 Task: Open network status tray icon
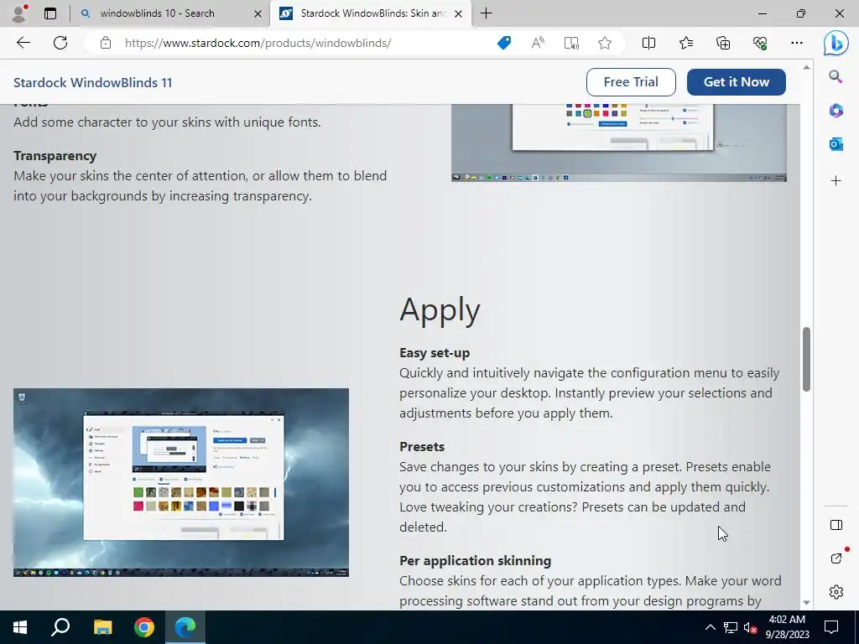(x=731, y=627)
